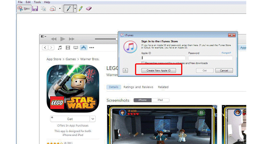Click into the Apple ID field
262x144 pixels.
tap(163, 58)
